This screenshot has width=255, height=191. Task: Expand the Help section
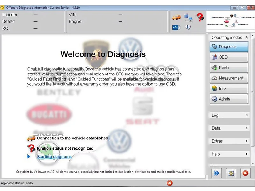[x=246, y=154]
